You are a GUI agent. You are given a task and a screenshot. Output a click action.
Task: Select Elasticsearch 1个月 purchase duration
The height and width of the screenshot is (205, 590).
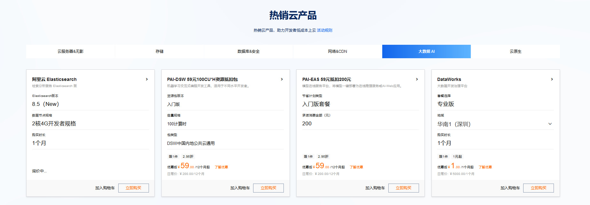tap(39, 143)
